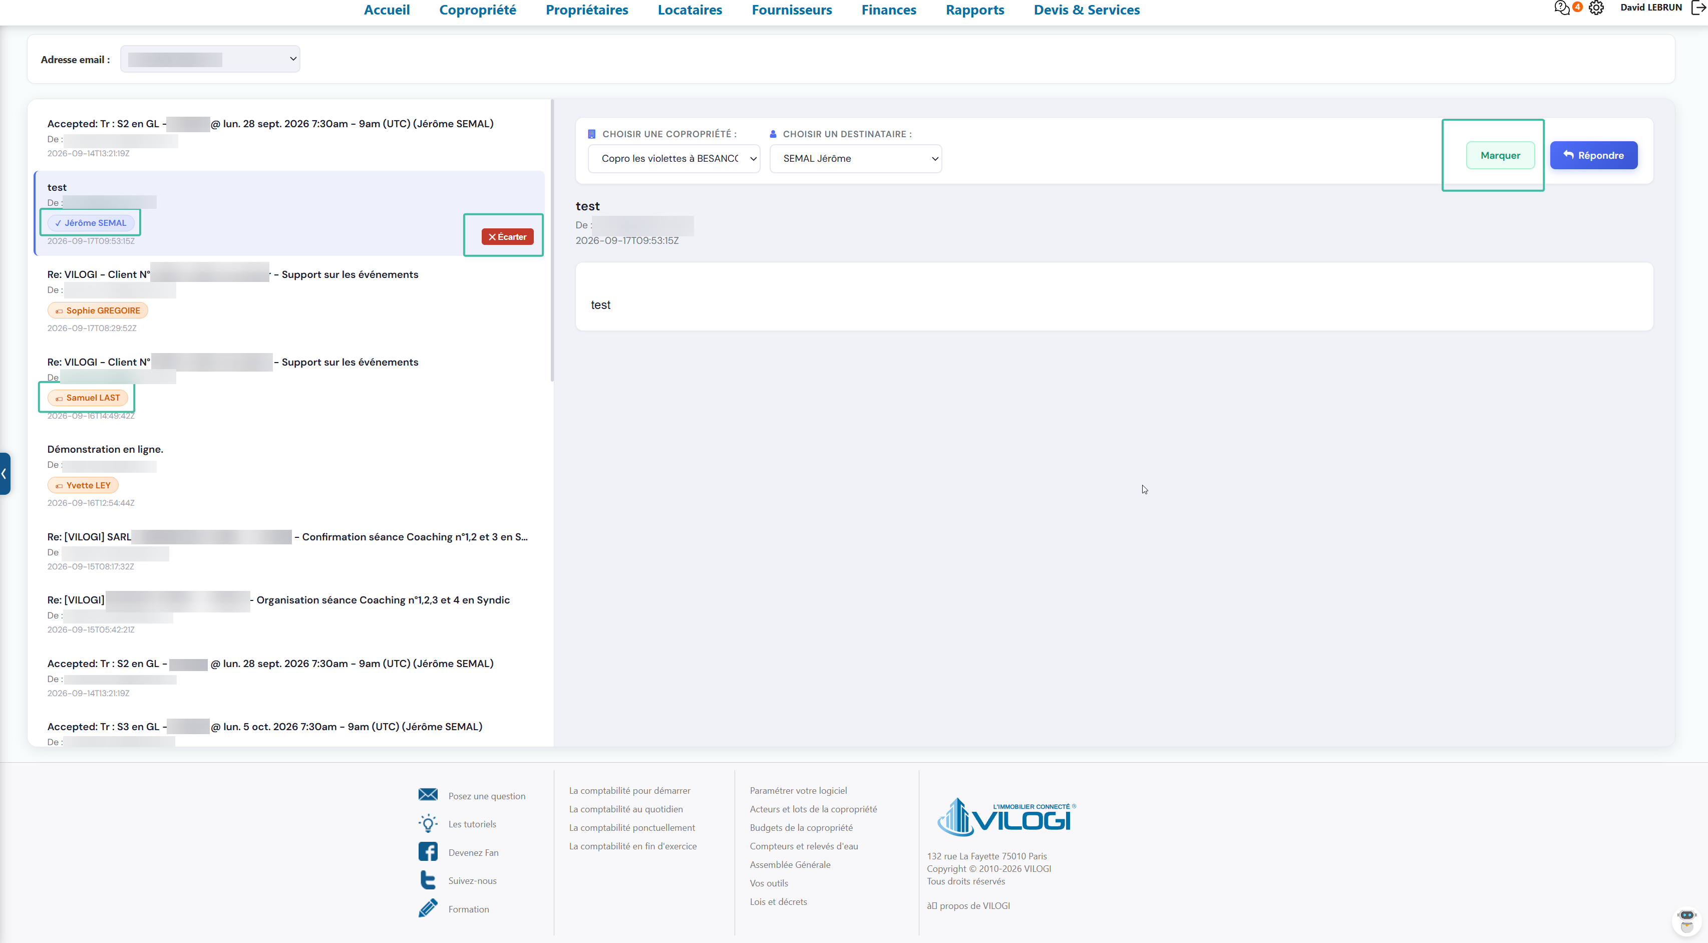The width and height of the screenshot is (1708, 943).
Task: Click the email list scrollbar
Action: [x=552, y=240]
